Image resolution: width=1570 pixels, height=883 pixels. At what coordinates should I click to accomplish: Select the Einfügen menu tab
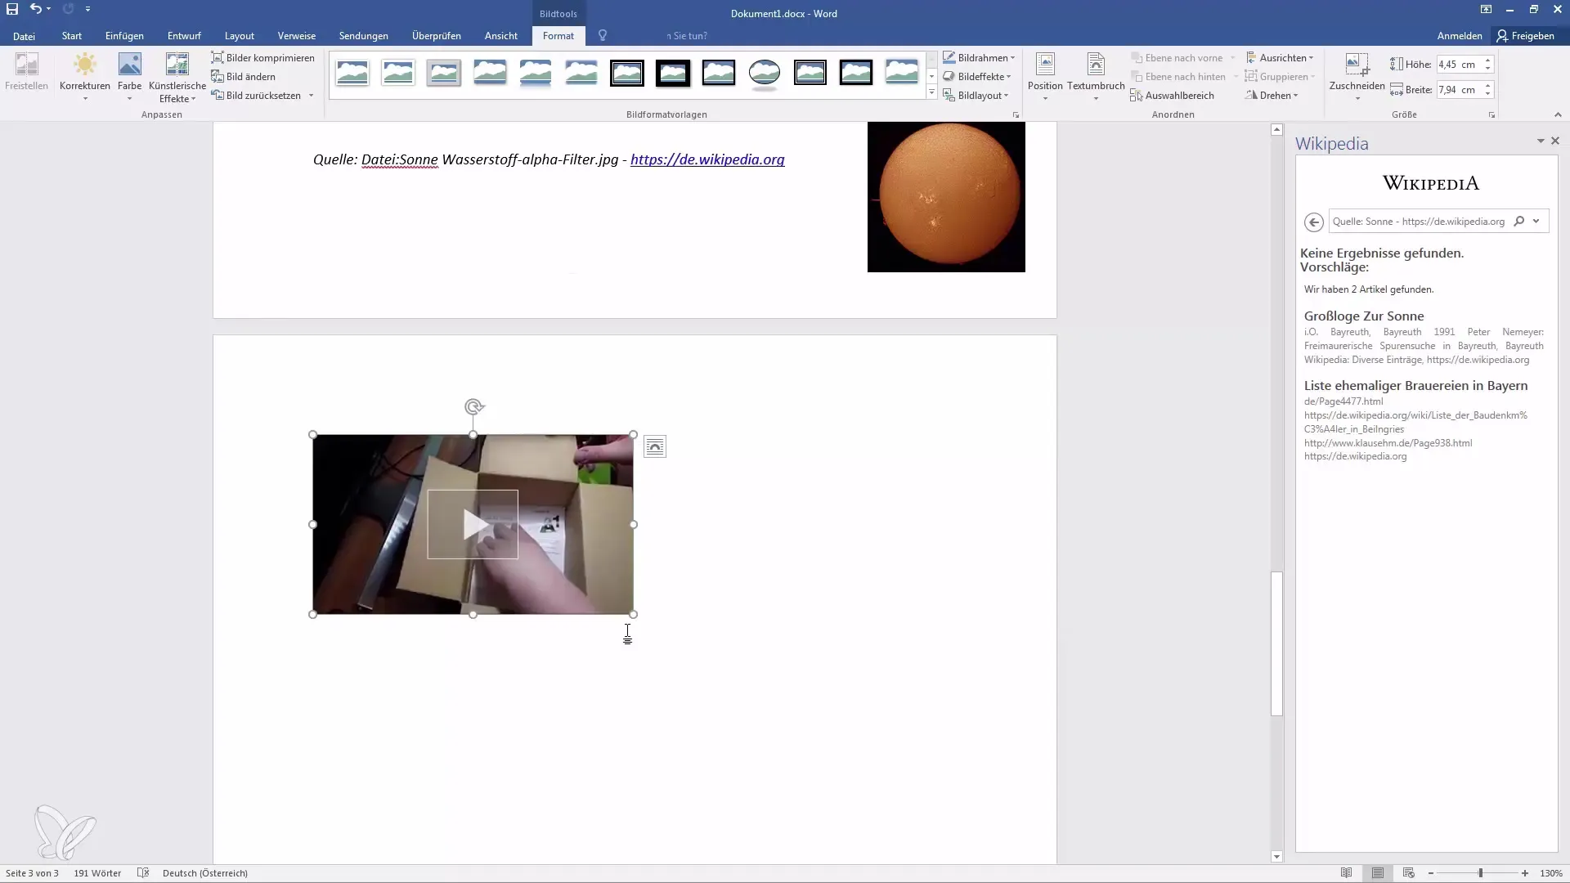click(124, 36)
